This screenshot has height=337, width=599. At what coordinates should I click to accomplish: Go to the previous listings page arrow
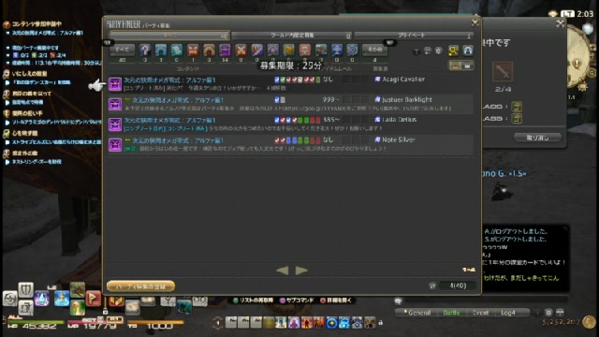click(283, 271)
